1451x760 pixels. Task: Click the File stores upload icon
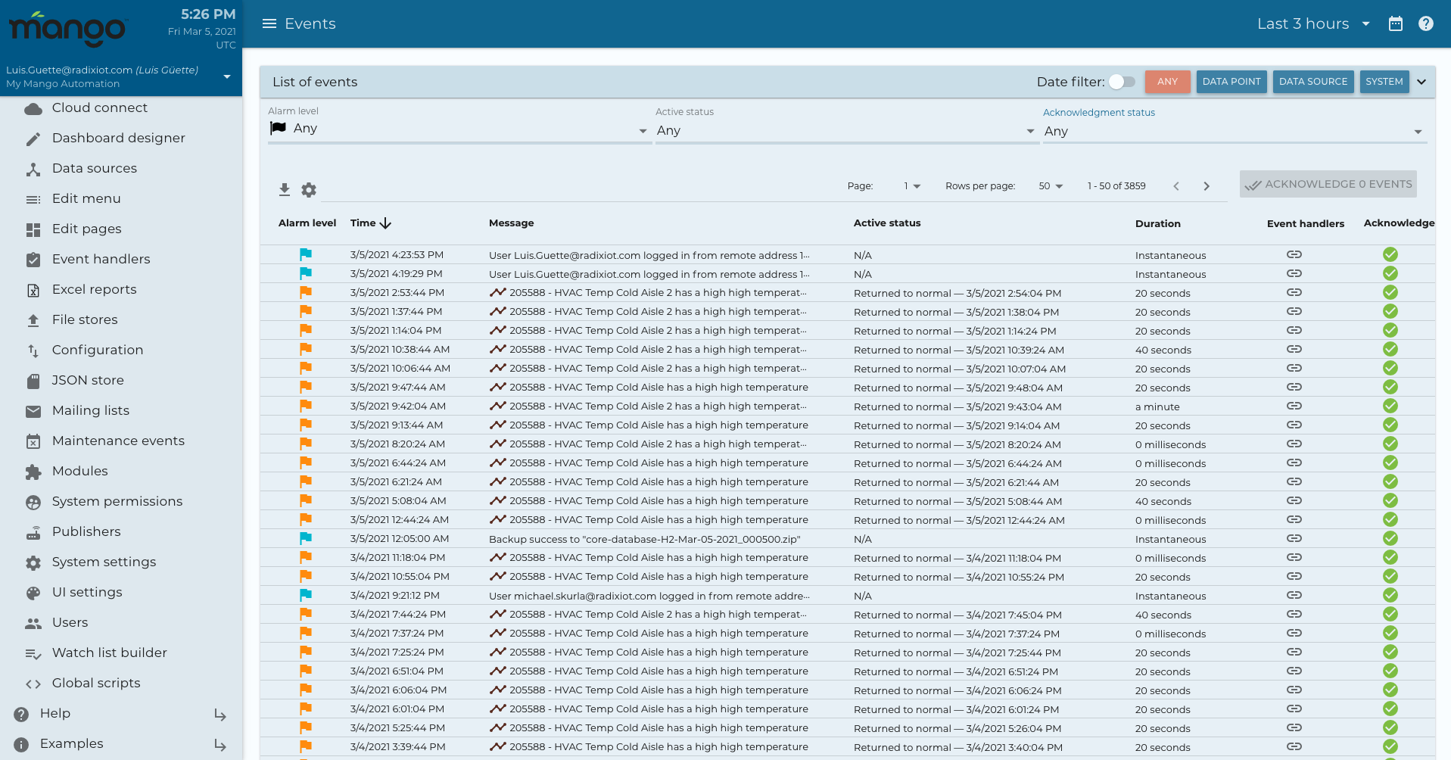(33, 321)
